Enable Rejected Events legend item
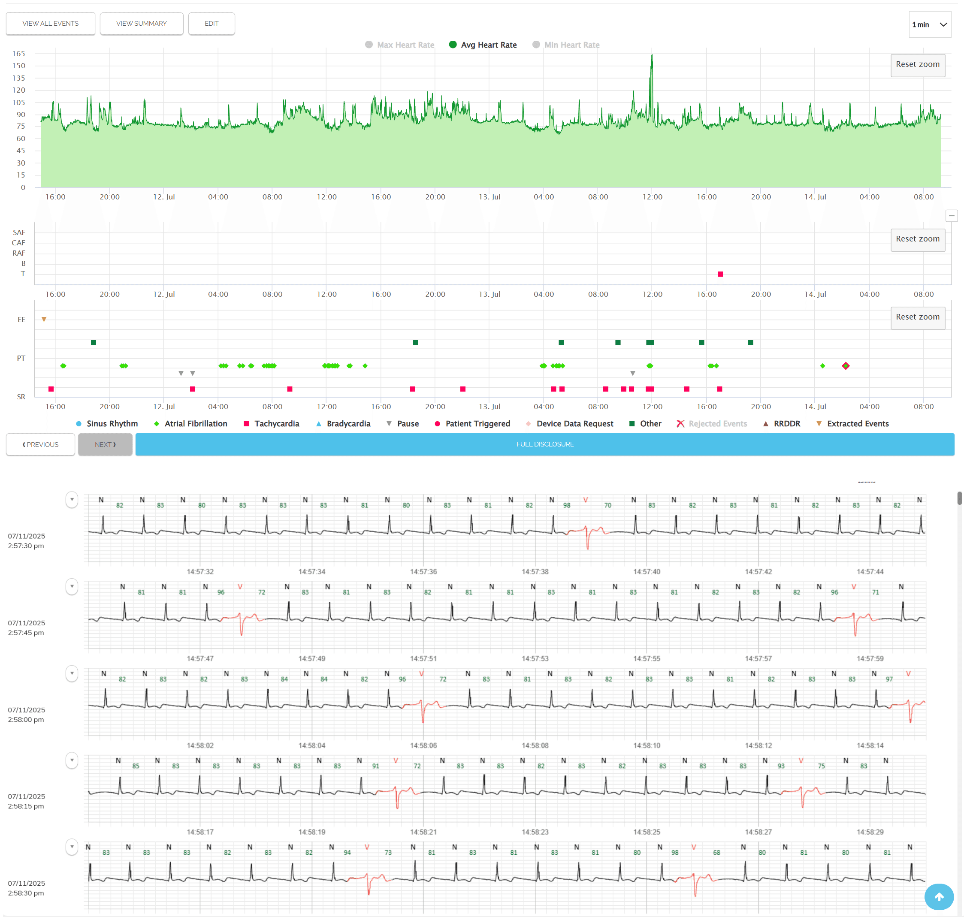 (x=711, y=423)
